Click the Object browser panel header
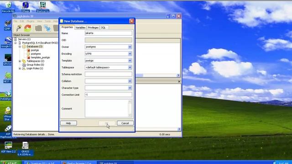This screenshot has height=164, width=292. click(x=36, y=35)
